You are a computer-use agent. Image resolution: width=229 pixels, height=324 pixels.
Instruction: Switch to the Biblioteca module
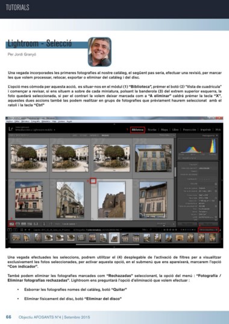click(137, 130)
